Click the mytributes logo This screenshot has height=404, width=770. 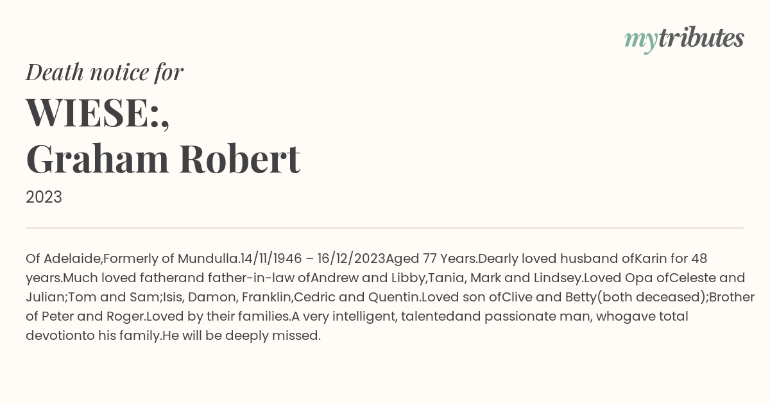coord(684,40)
